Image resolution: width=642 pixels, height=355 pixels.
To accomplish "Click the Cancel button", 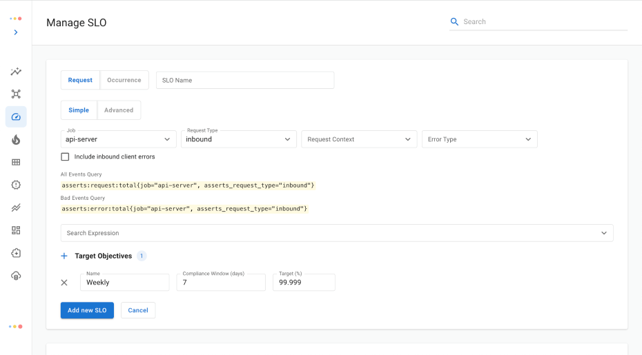I will (138, 310).
